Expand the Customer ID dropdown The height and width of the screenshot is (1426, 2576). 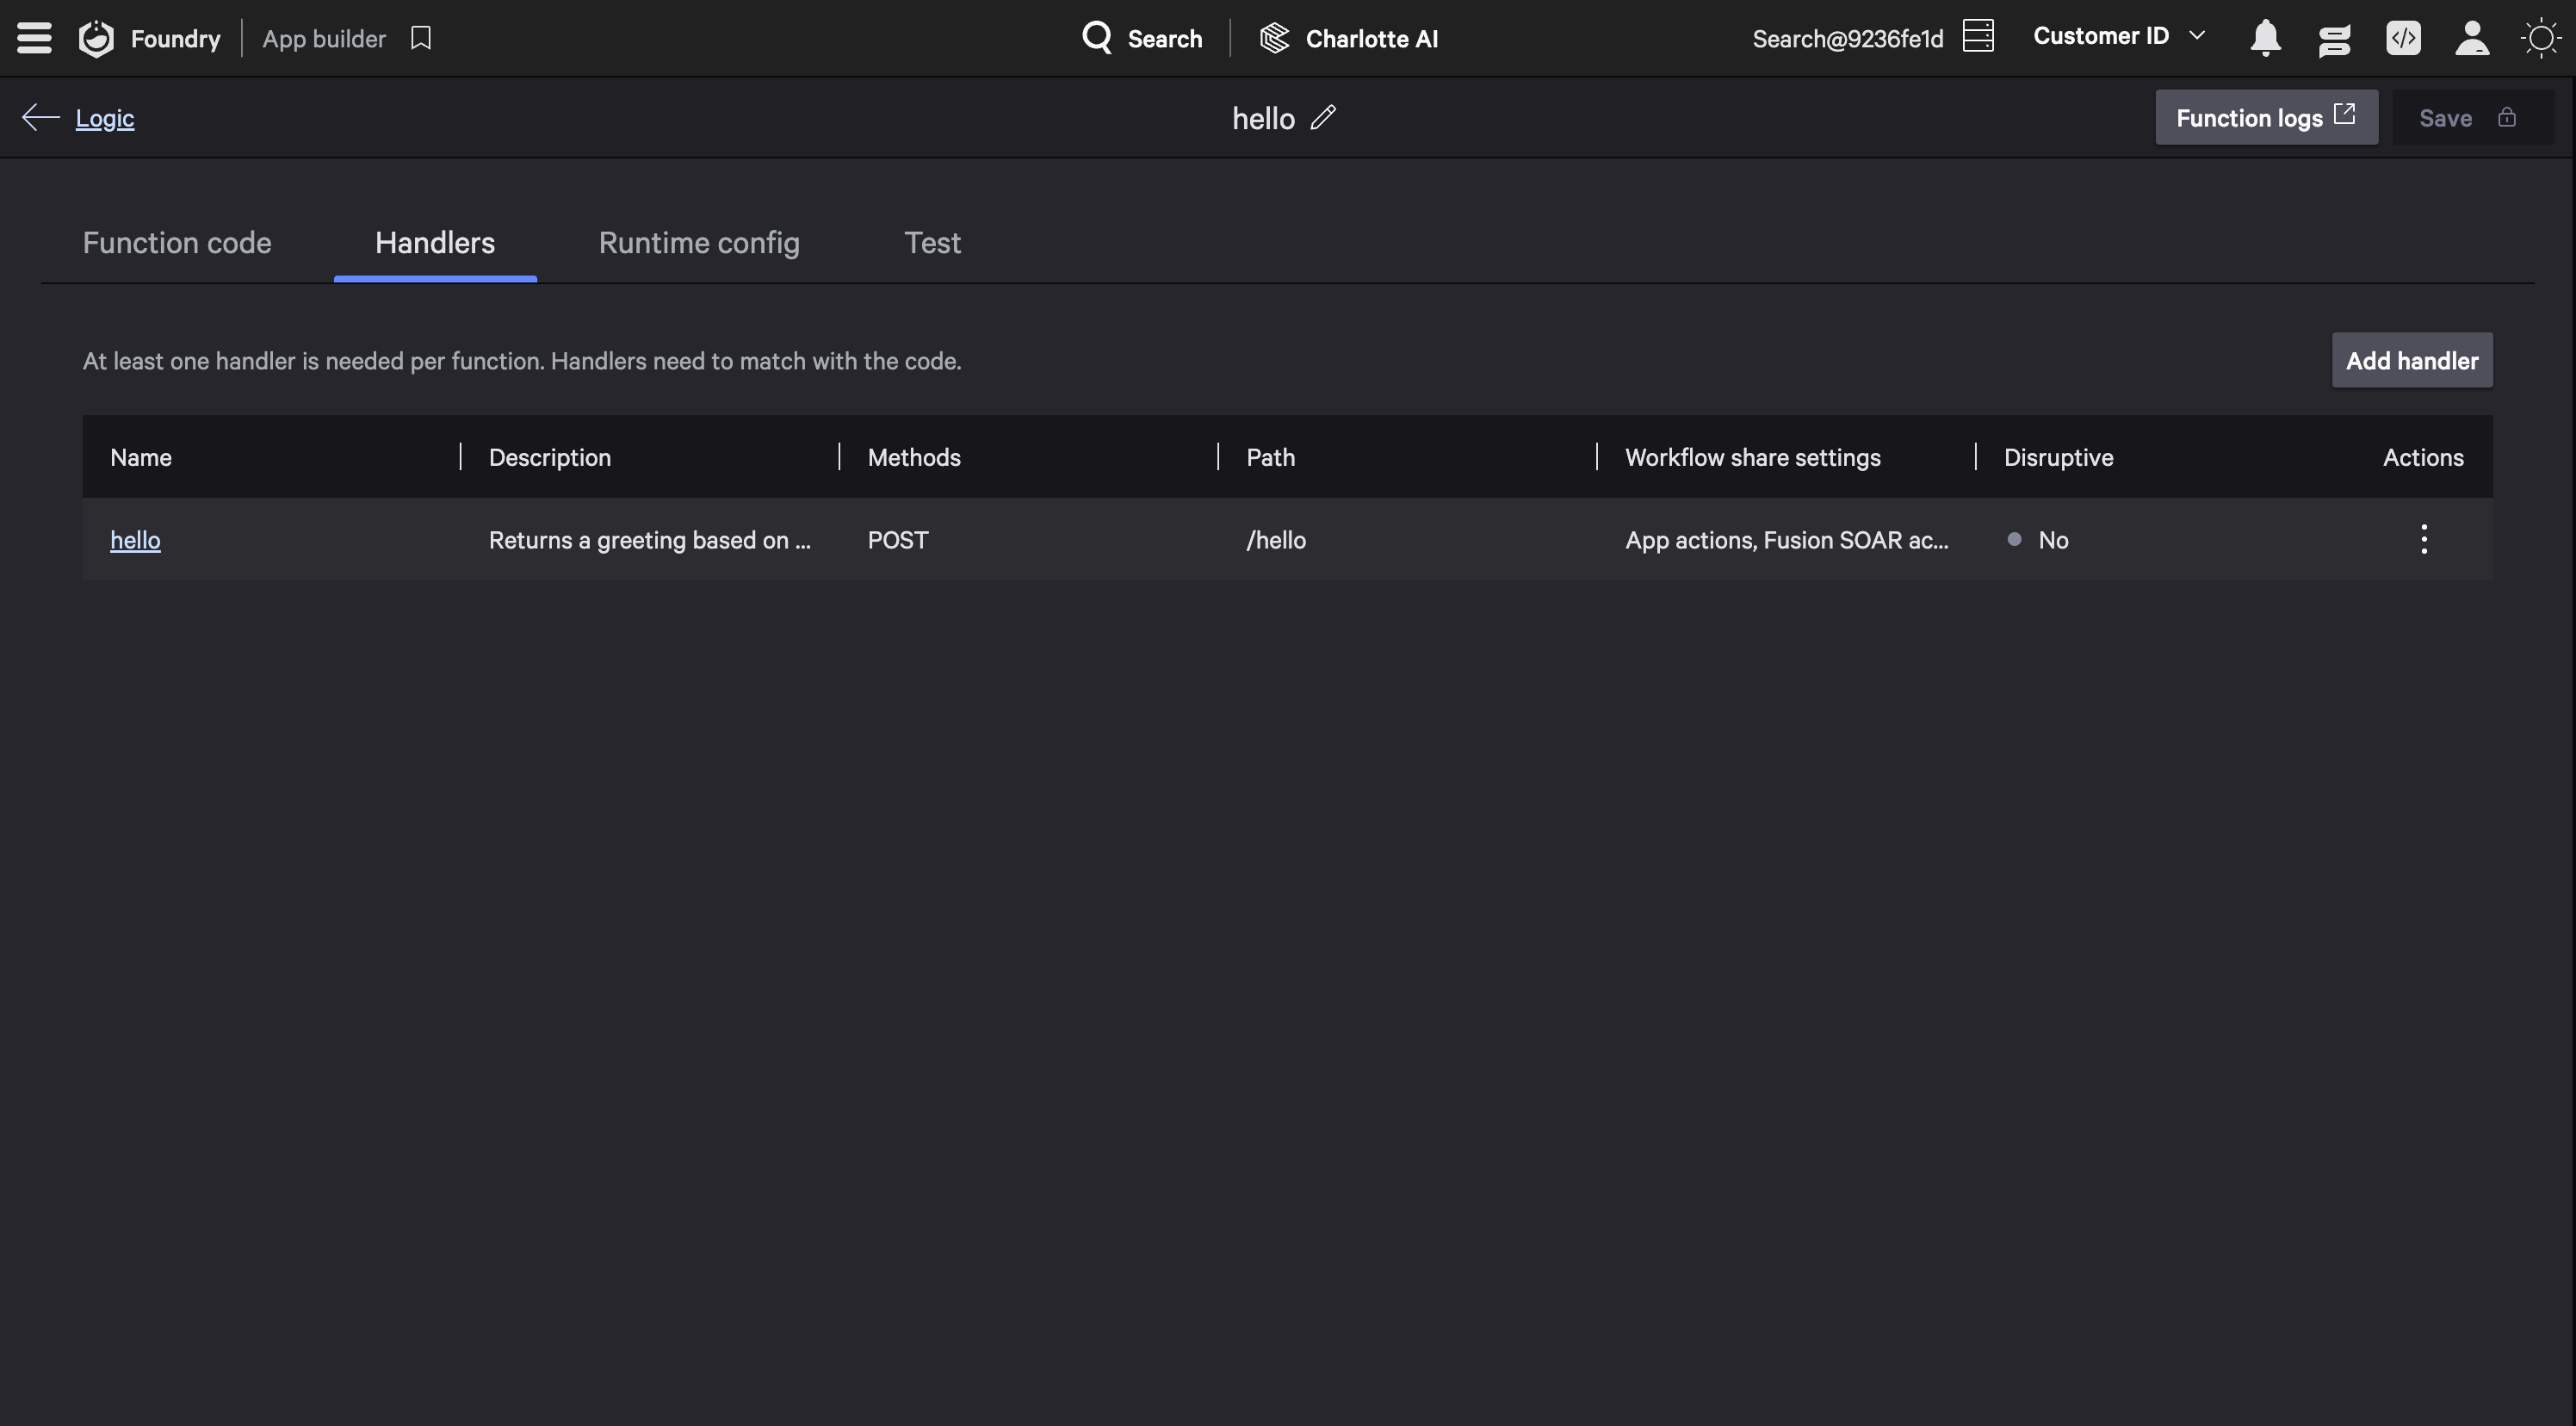click(x=2118, y=36)
